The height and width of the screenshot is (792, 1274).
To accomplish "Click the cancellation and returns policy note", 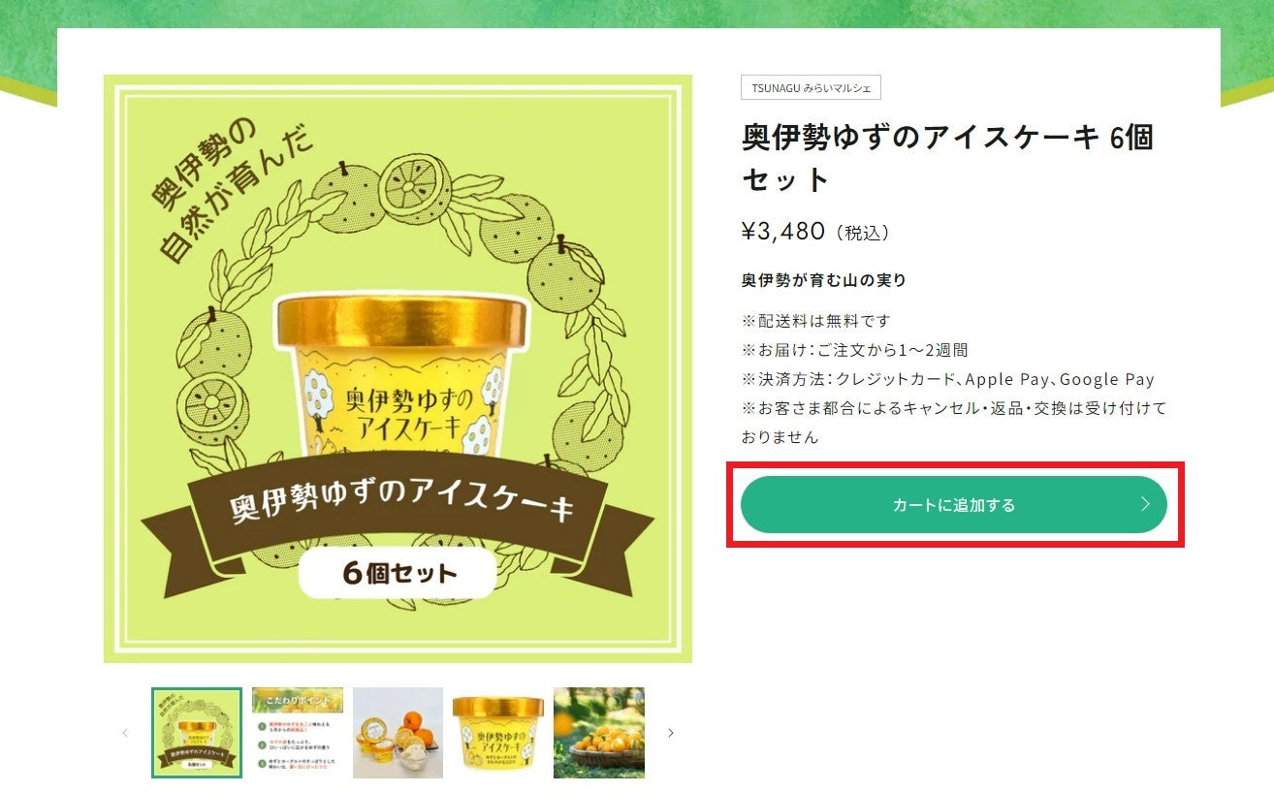I will click(954, 423).
